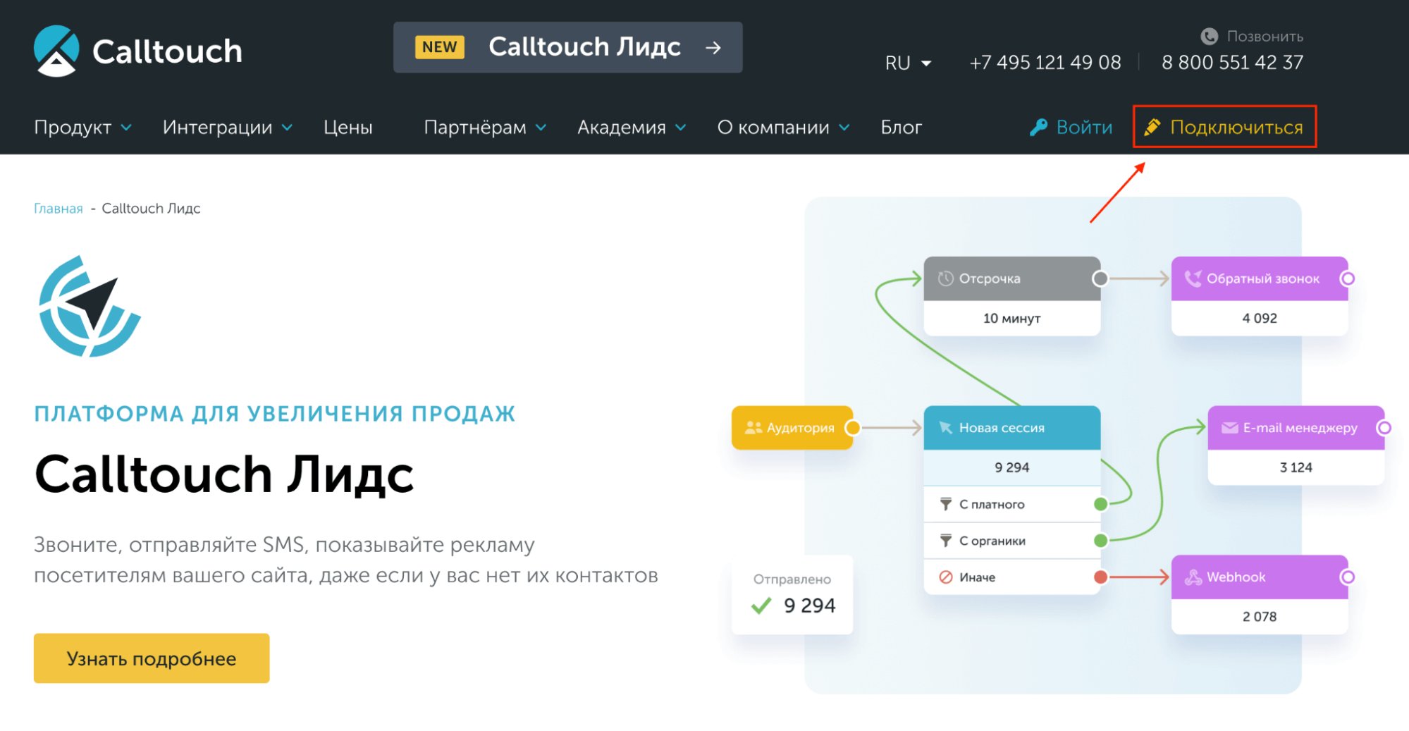This screenshot has height=731, width=1409.
Task: Expand the Продукт menu chevron
Action: (127, 128)
